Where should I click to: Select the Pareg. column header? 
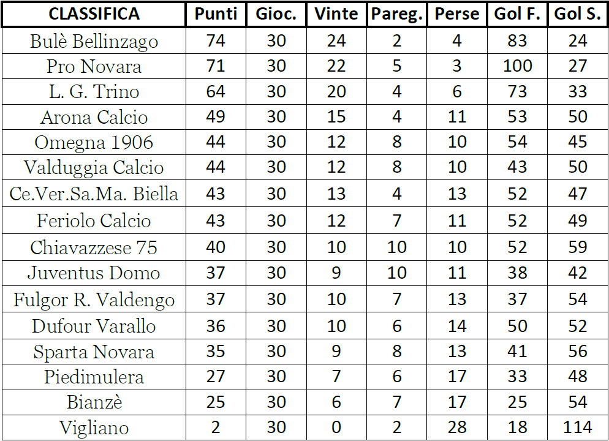click(396, 14)
